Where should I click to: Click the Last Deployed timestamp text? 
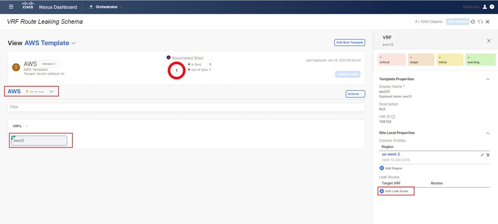pyautogui.click(x=333, y=60)
